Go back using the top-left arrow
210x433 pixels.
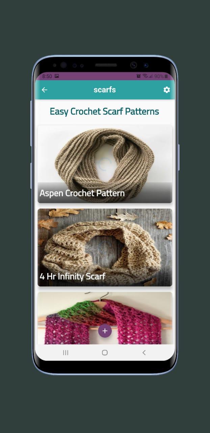point(45,90)
